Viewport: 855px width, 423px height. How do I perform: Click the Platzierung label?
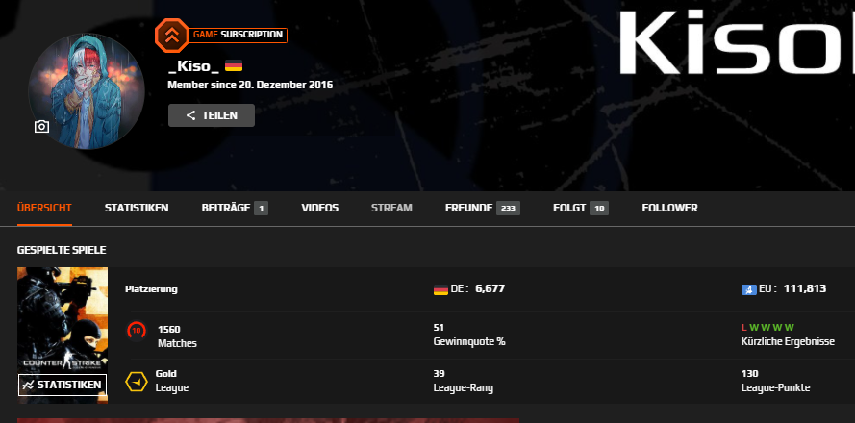point(151,289)
